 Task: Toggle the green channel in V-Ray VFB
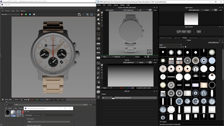[x=26, y=14]
